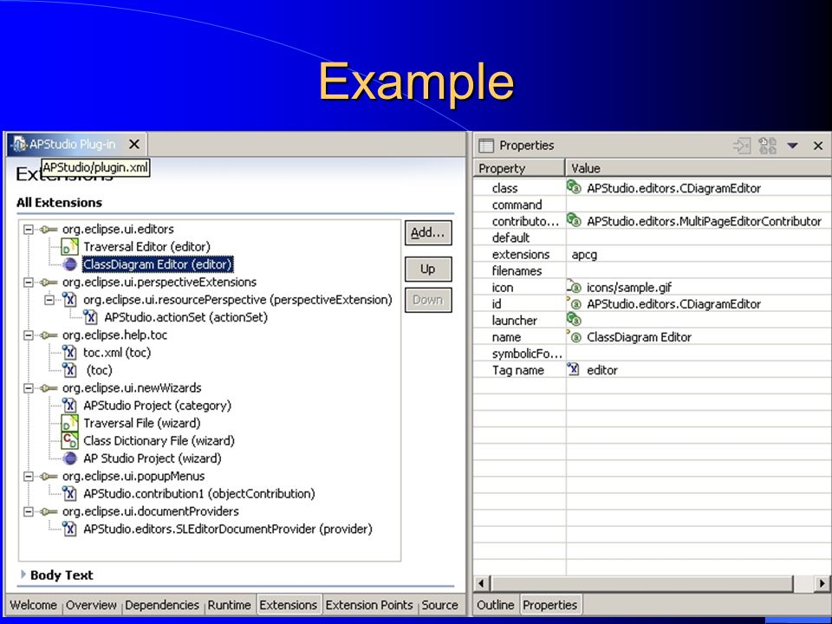Click the Class Dictionary File CD icon
The image size is (832, 624).
[x=69, y=440]
